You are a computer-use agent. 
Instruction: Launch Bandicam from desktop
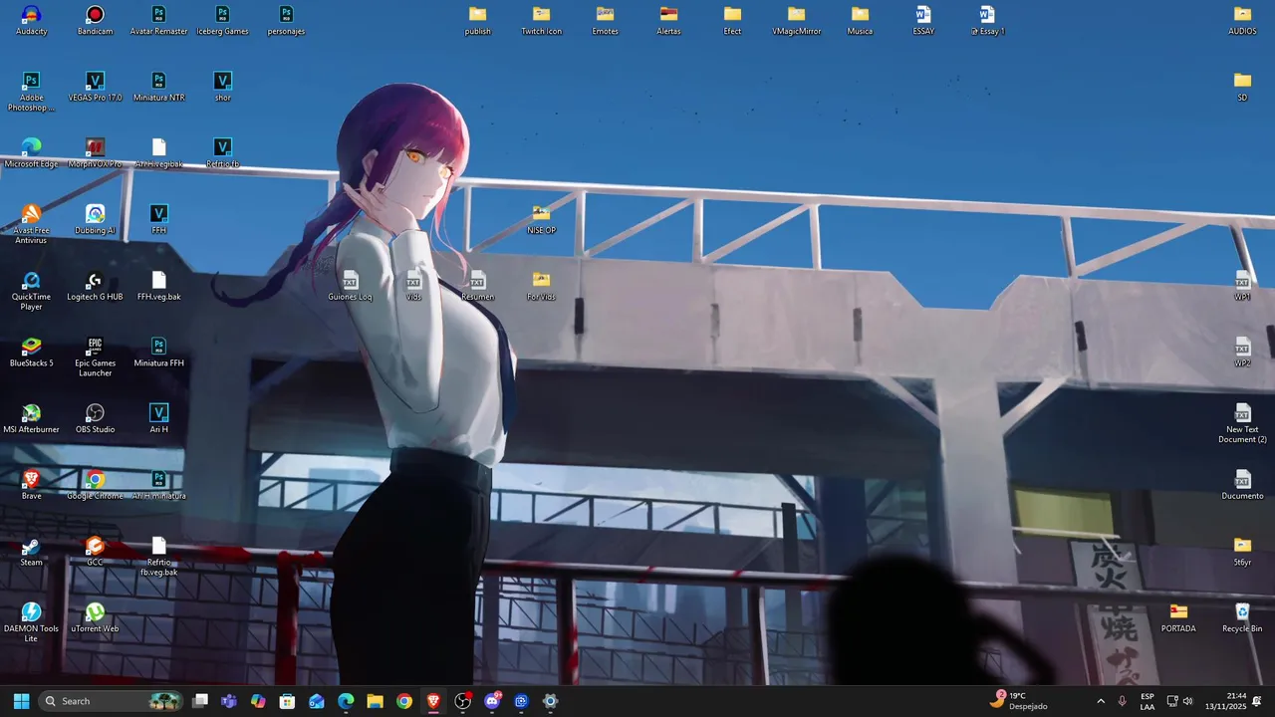(x=95, y=20)
